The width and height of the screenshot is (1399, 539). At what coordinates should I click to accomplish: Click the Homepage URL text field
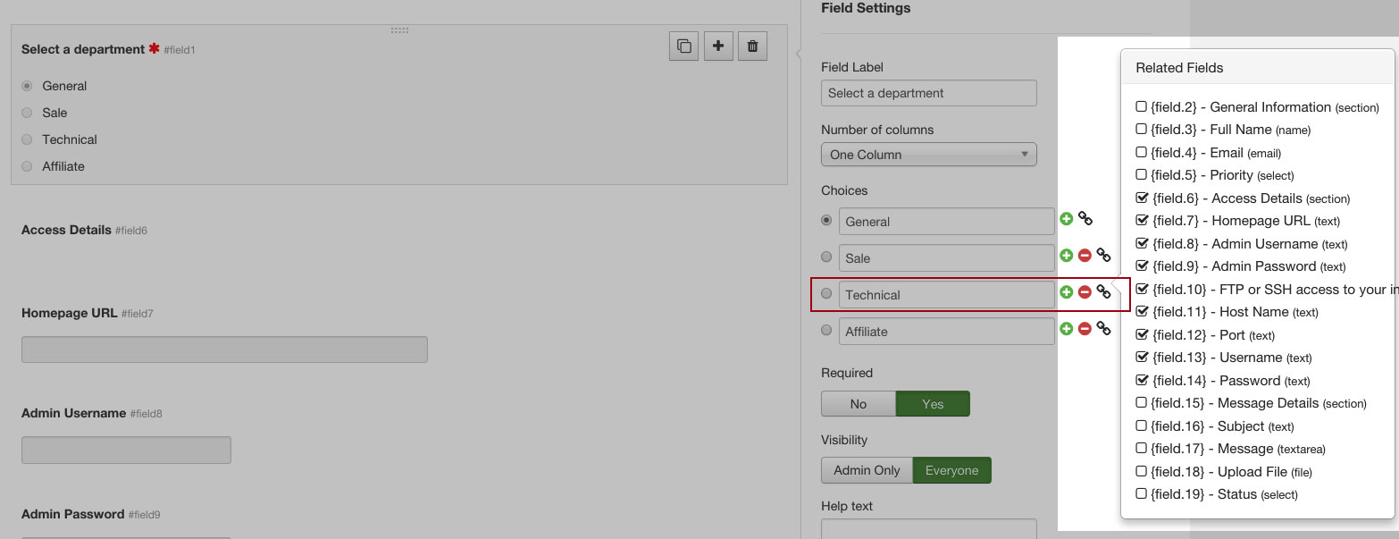224,350
